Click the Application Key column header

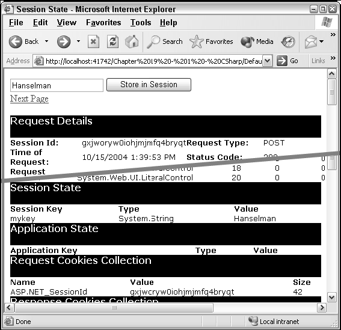point(44,251)
